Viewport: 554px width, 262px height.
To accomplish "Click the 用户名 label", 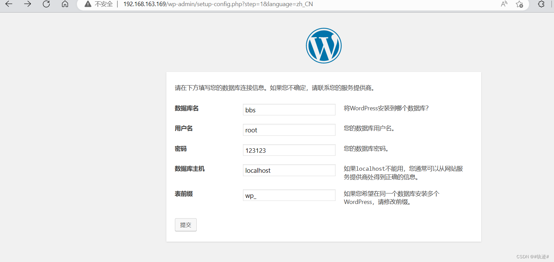I will click(x=184, y=128).
